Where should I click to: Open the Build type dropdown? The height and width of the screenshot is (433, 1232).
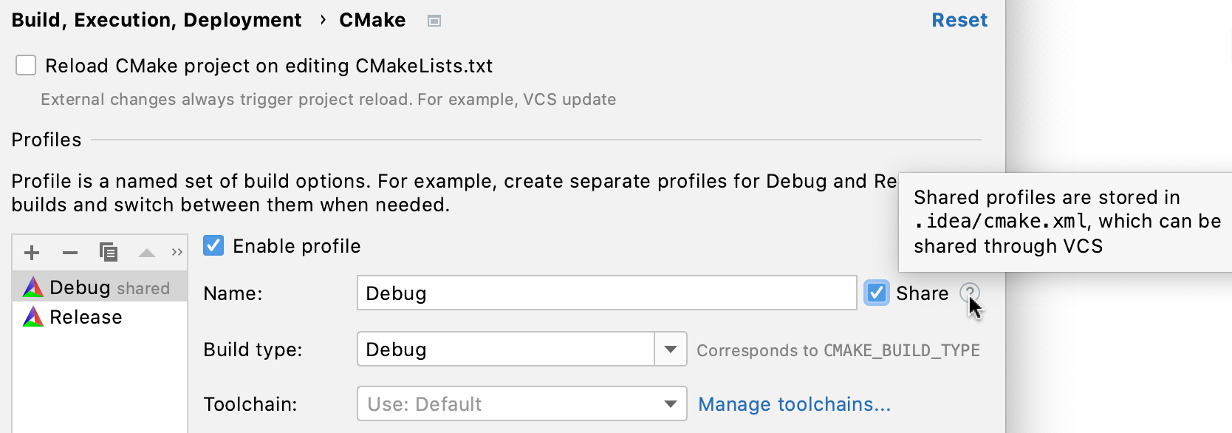pos(671,349)
